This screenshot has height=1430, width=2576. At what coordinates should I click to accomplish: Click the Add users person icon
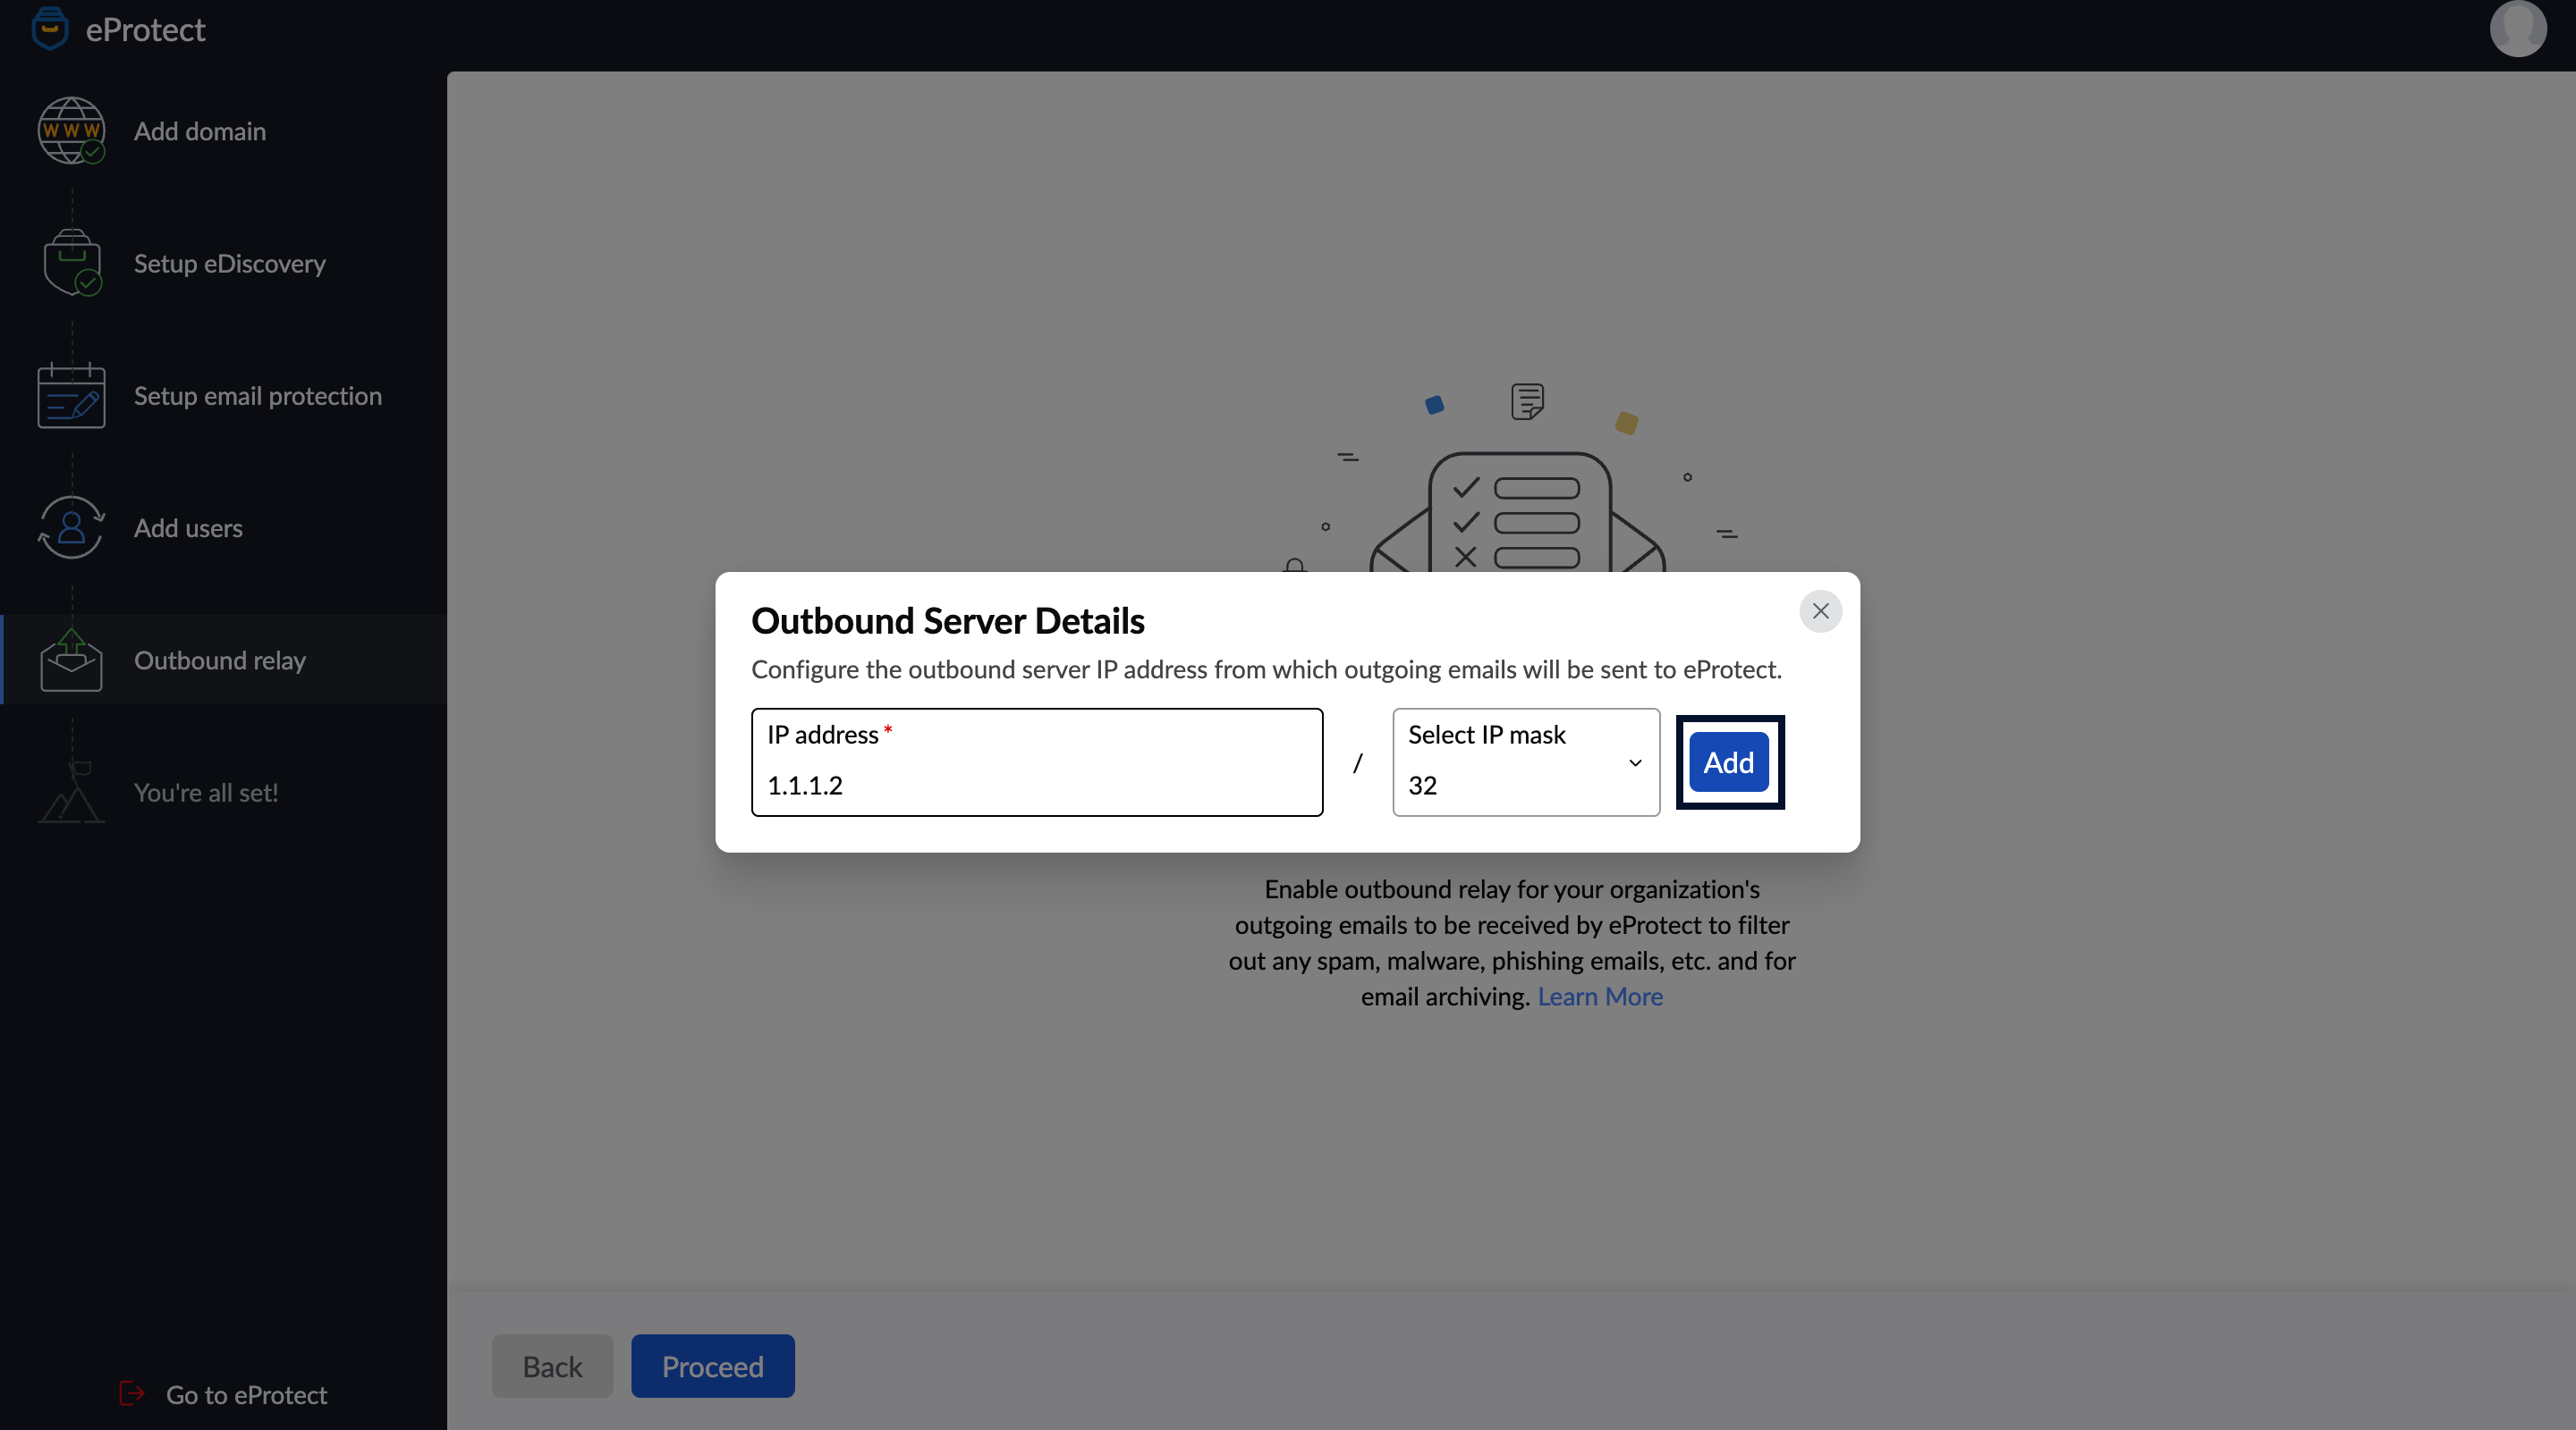(71, 527)
